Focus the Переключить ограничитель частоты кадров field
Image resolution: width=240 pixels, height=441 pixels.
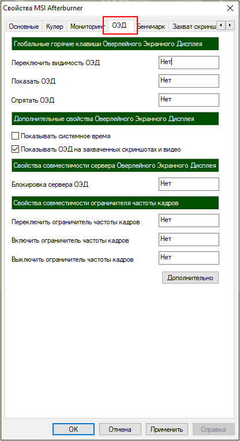pyautogui.click(x=189, y=220)
